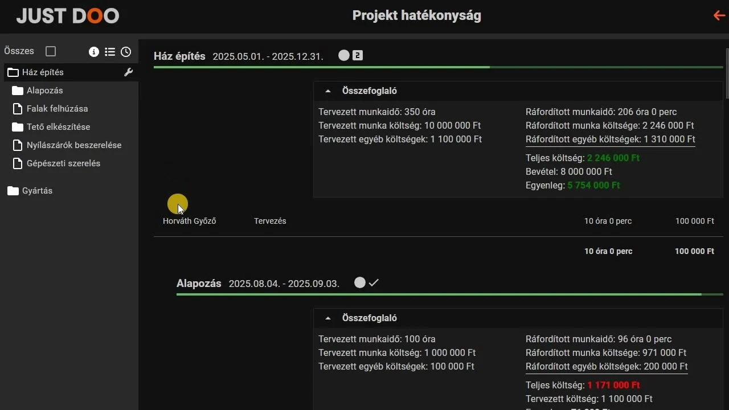Select Tető elkészítése folder

tap(59, 127)
